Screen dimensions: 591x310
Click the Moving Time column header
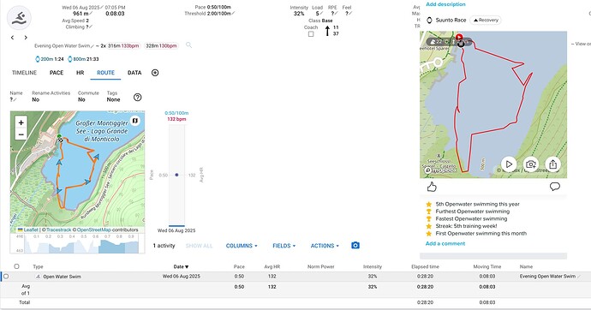tap(487, 266)
